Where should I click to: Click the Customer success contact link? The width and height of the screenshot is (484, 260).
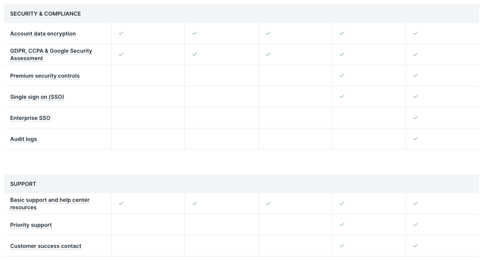[45, 246]
